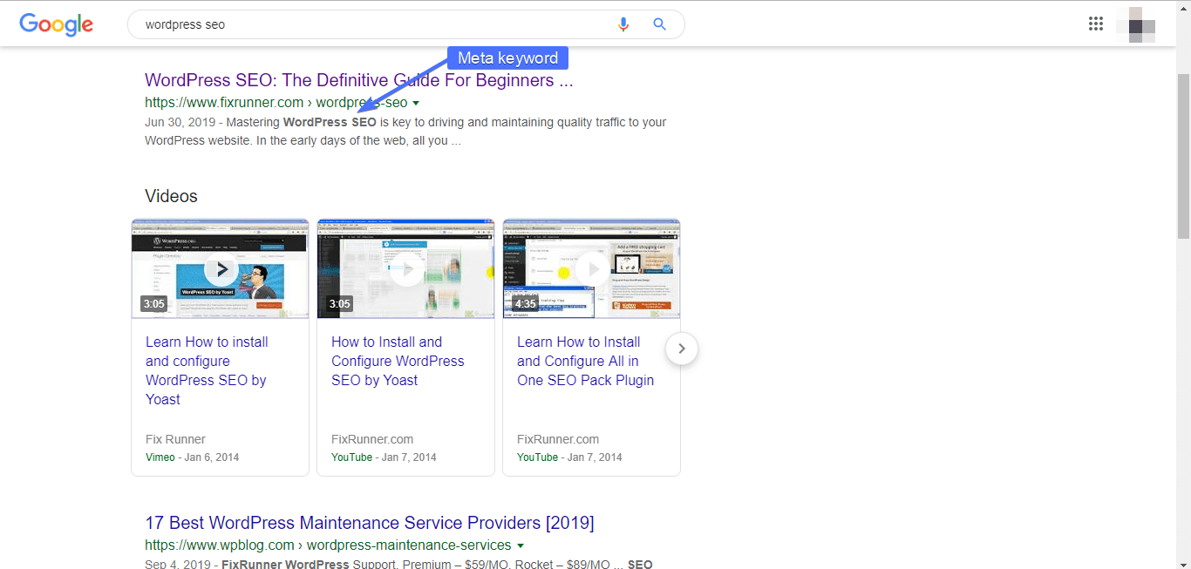1191x569 pixels.
Task: Click the wpblog.com wordpress-maintenance-services URL text
Action: click(x=328, y=545)
